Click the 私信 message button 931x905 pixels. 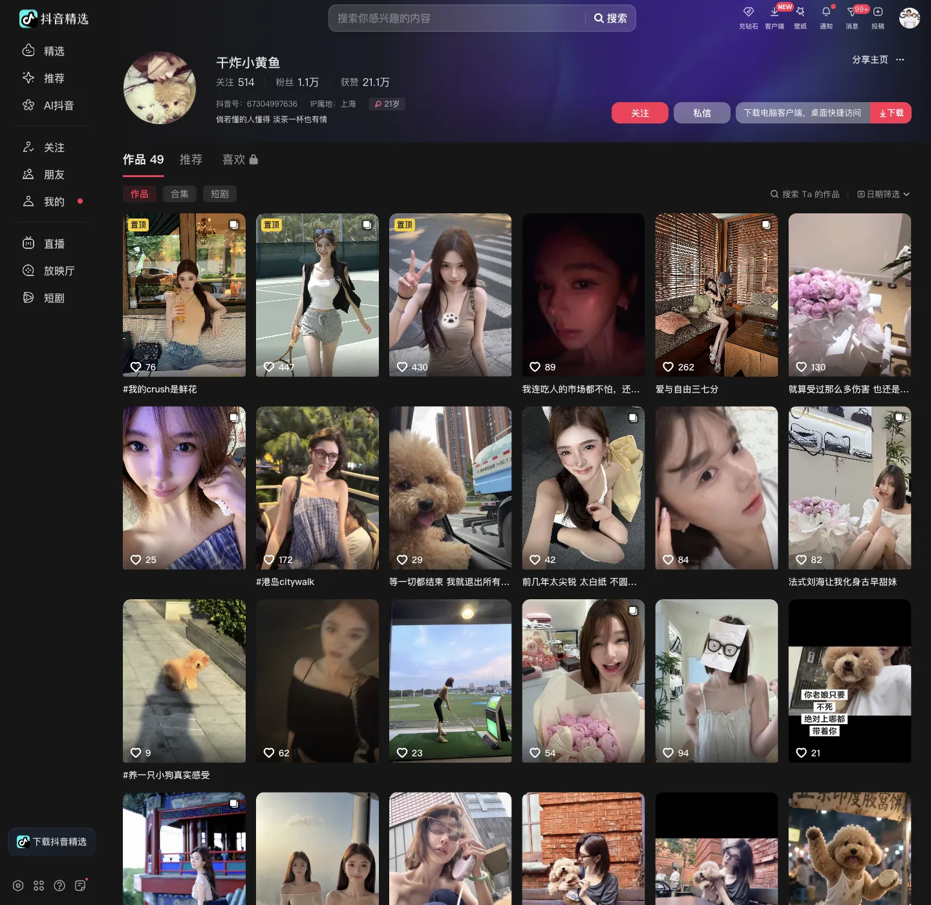click(702, 113)
